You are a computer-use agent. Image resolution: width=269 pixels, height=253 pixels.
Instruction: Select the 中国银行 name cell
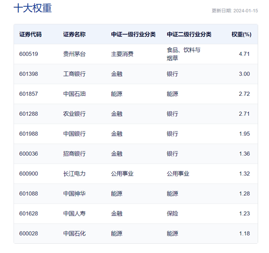74,134
